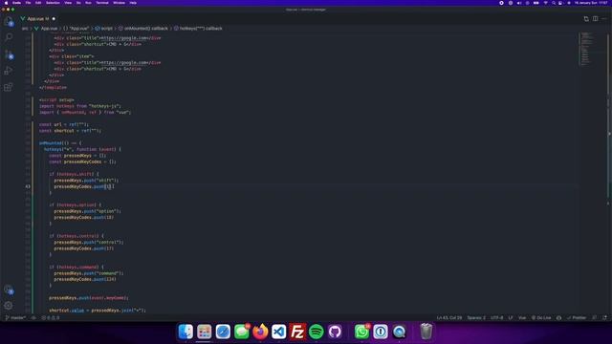Open the volume control in menu bar

519,3
